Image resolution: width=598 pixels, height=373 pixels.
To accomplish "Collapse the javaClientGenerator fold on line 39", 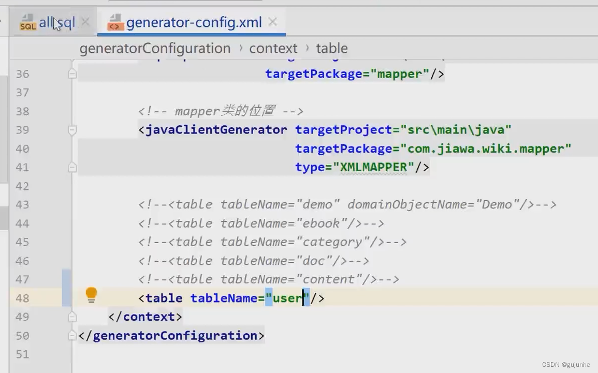I will pos(72,130).
